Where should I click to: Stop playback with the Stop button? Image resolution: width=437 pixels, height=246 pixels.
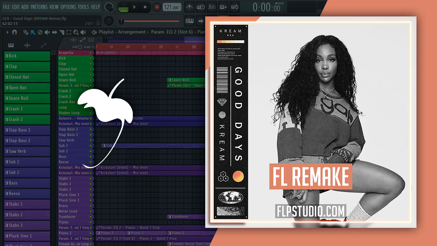point(145,7)
